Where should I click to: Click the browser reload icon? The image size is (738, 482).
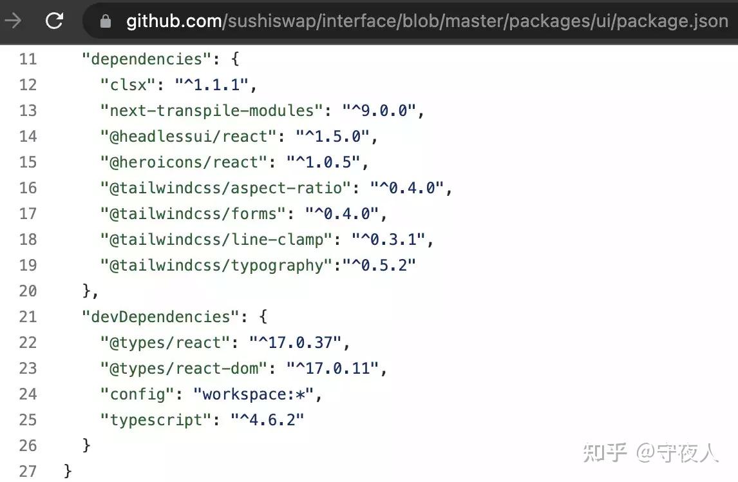[54, 21]
